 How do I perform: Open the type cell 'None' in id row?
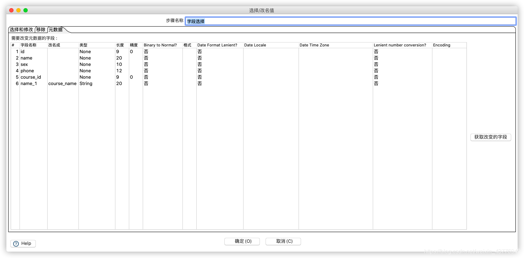[x=97, y=51]
